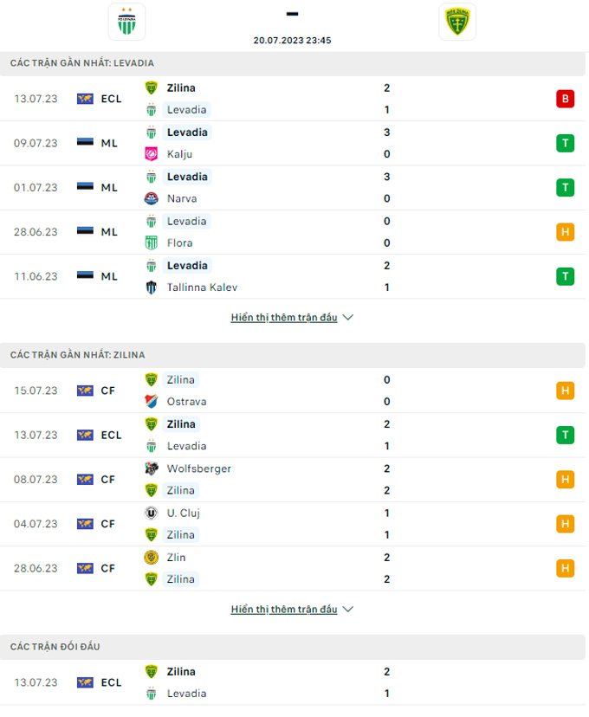589x717 pixels.
Task: Click the Narva team logo icon
Action: pos(152,198)
